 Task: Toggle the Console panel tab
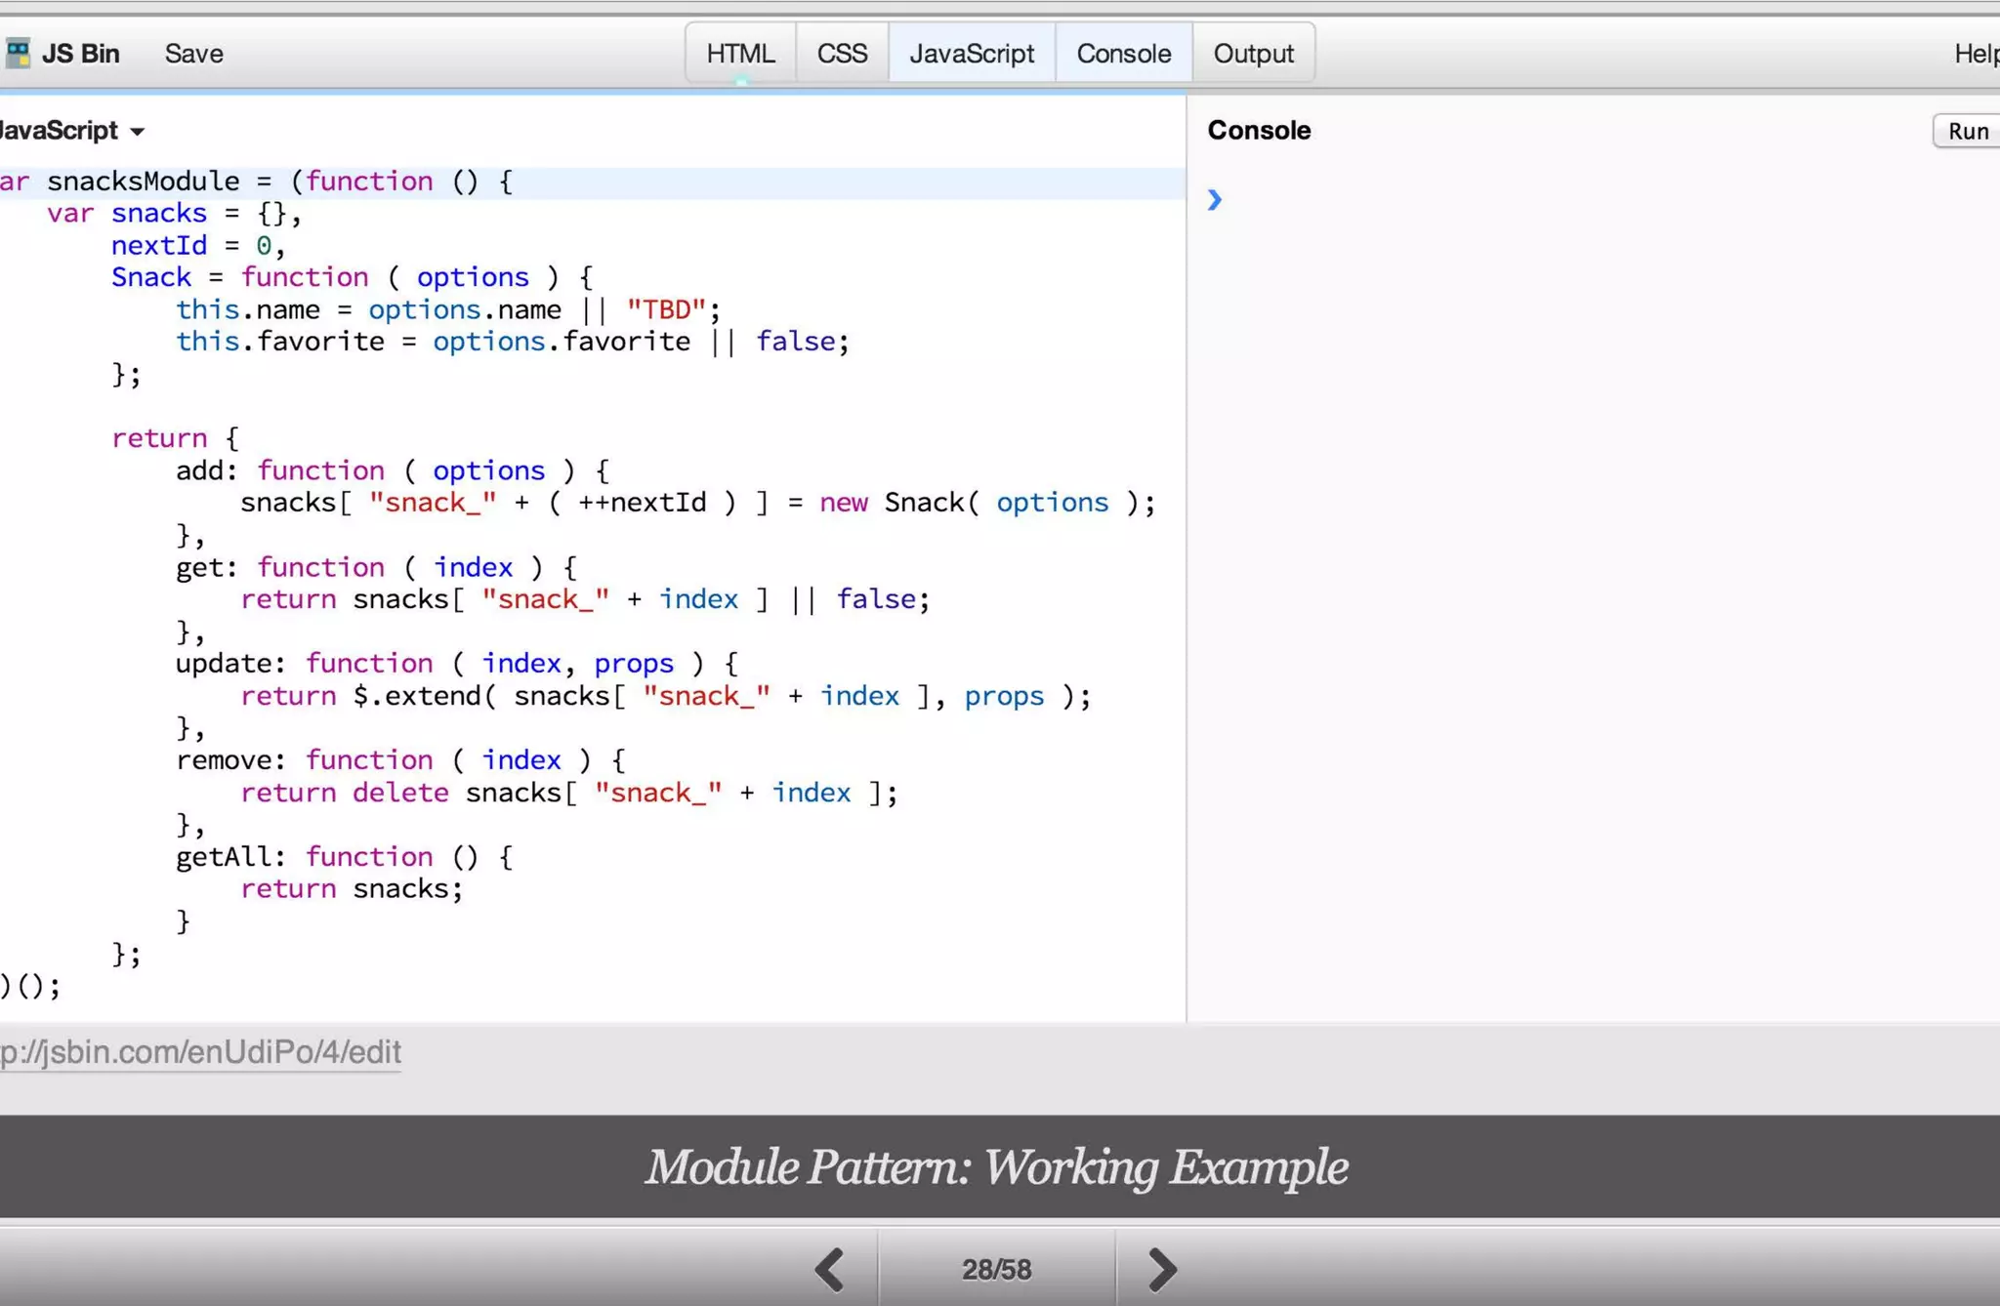point(1124,53)
